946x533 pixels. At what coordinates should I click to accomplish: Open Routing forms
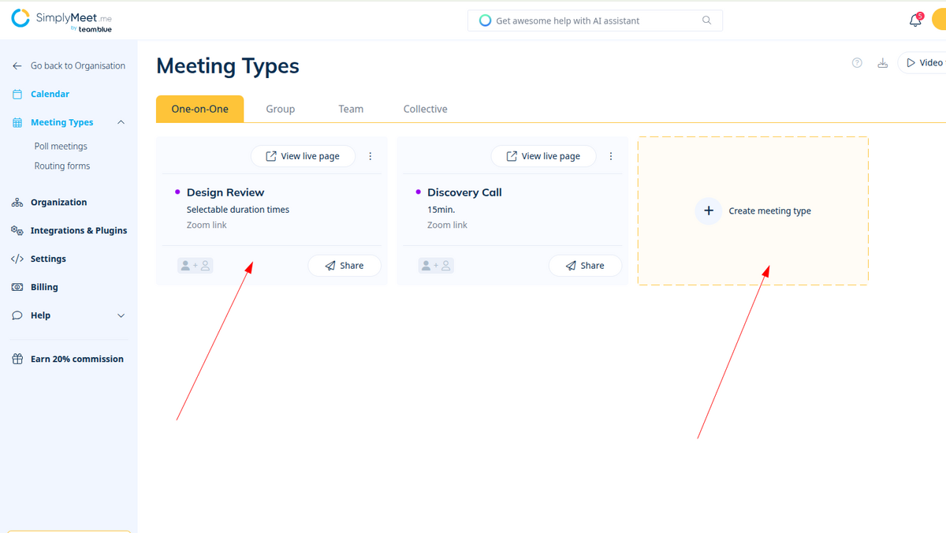[62, 166]
